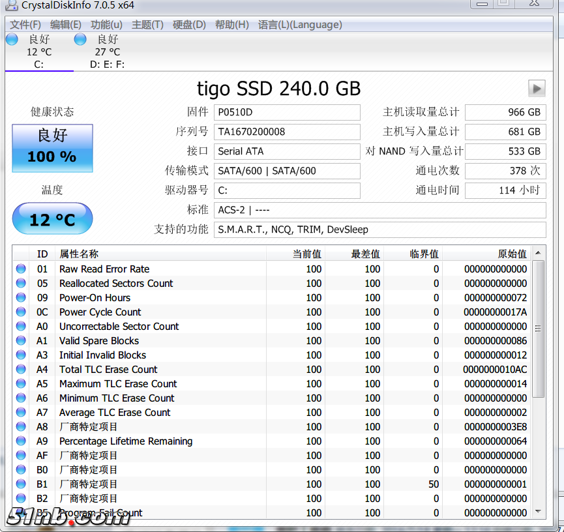Screen dimensions: 564x532
Task: Click the scrollbar down arrow in attribute list
Action: 539,512
